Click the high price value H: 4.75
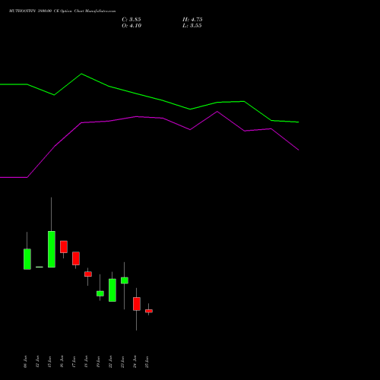The width and height of the screenshot is (380, 380). [192, 20]
